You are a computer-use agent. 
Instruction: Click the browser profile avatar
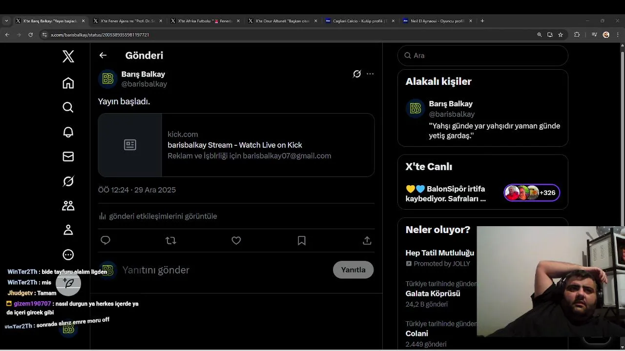point(606,35)
